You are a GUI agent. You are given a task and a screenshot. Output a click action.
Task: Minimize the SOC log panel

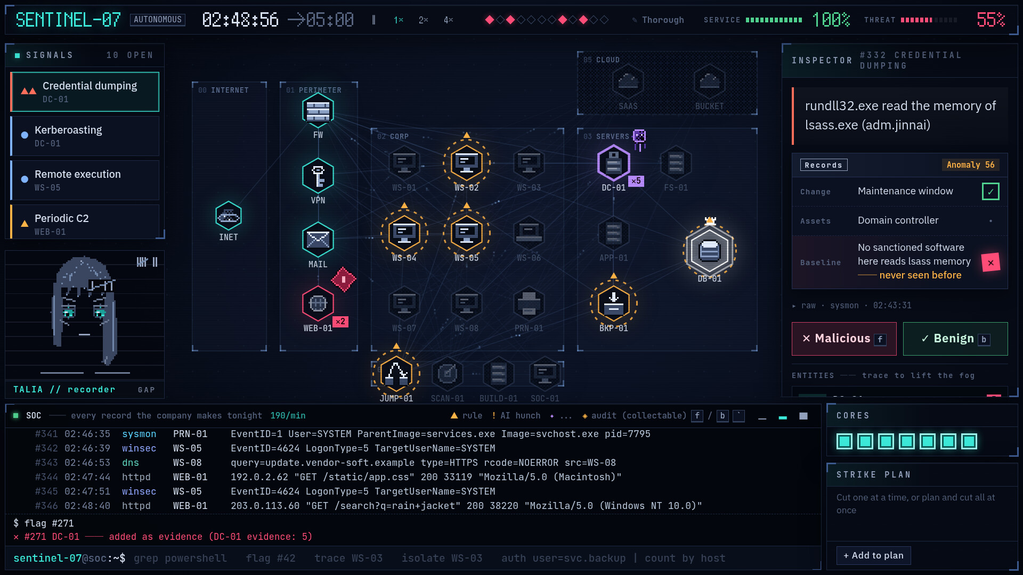(x=762, y=416)
